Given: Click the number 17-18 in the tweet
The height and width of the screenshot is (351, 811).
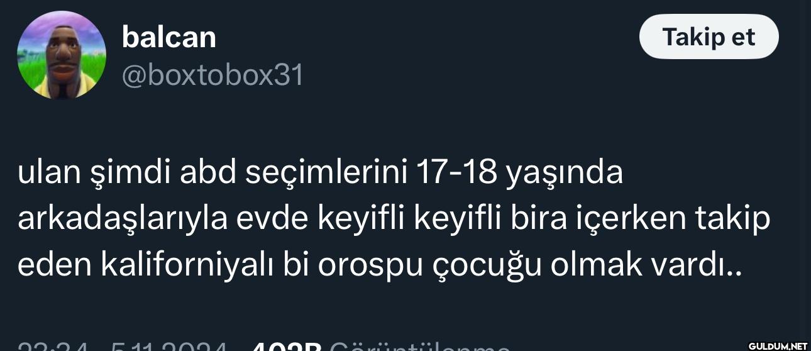Looking at the screenshot, I should 456,174.
